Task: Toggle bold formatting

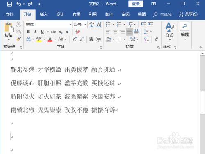Action: click(28, 32)
